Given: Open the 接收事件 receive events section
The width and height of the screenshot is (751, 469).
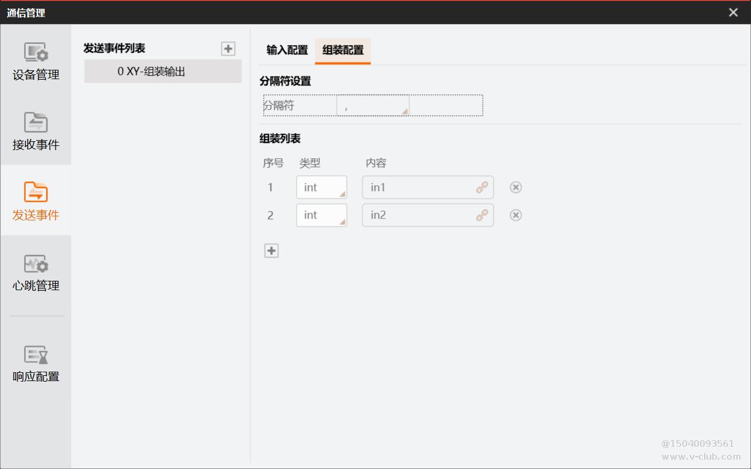Looking at the screenshot, I should [36, 131].
